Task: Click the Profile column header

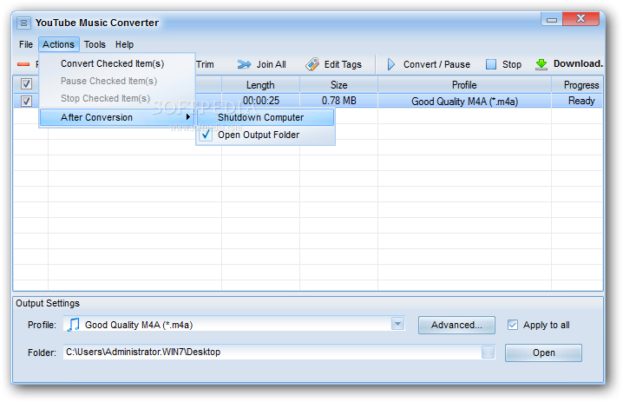Action: 464,85
